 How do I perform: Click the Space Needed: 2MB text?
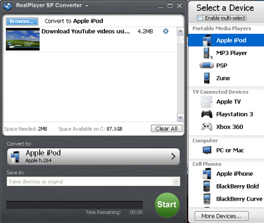(26, 129)
